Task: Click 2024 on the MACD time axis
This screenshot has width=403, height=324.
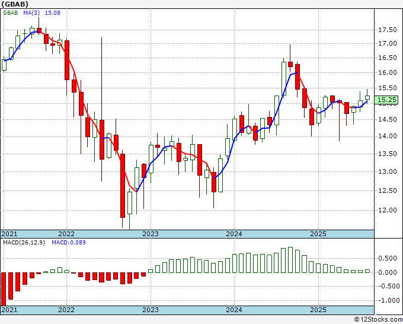Action: pos(234,310)
